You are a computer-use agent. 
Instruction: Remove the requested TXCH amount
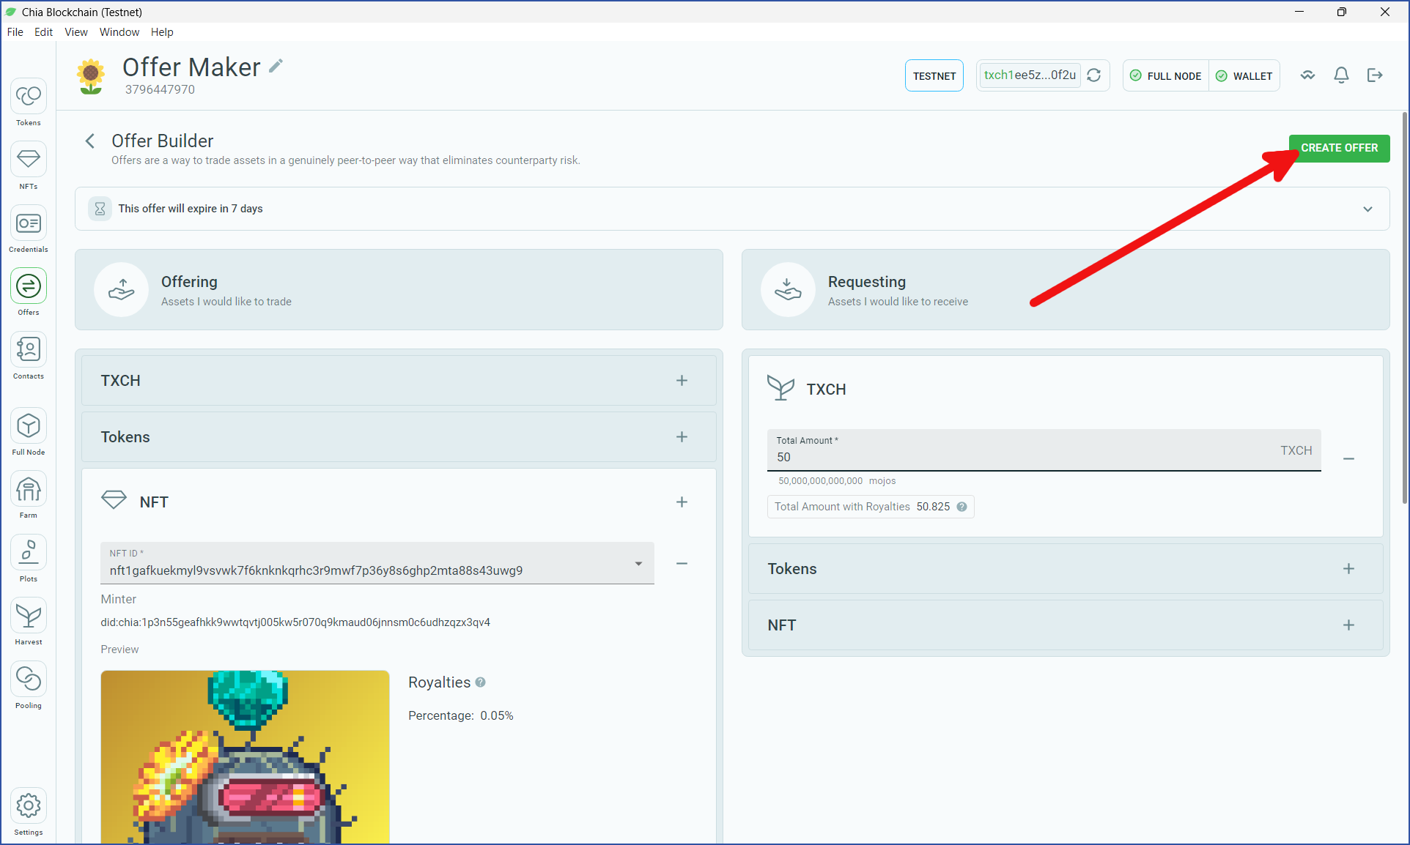[1348, 458]
